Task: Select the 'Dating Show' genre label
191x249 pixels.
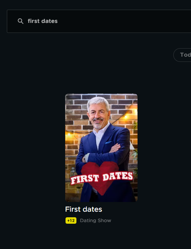Action: (x=95, y=220)
